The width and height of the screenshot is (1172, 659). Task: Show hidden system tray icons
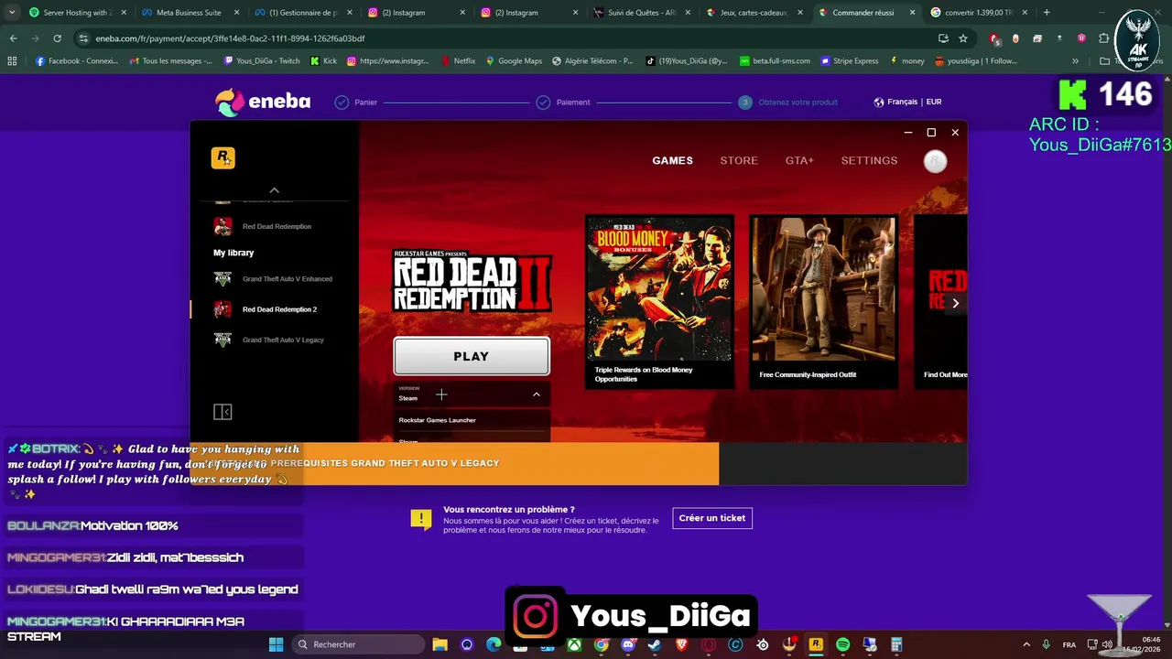[x=1025, y=644]
